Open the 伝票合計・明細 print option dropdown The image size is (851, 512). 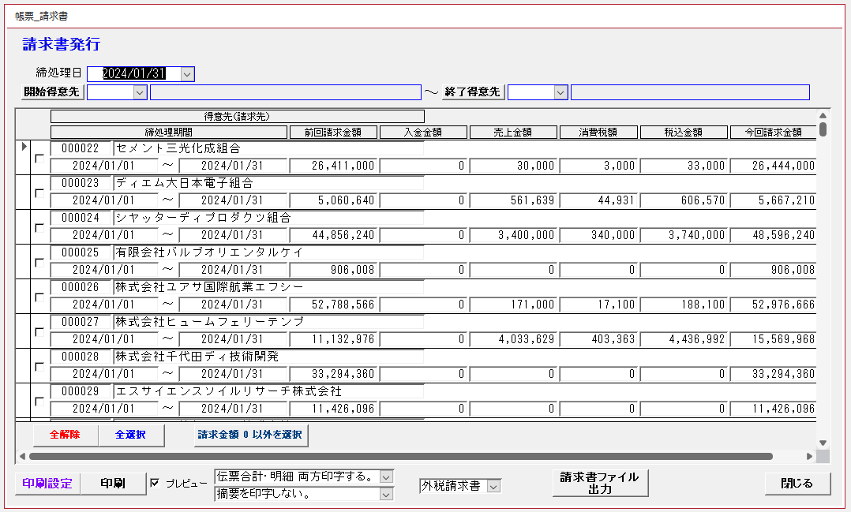385,476
